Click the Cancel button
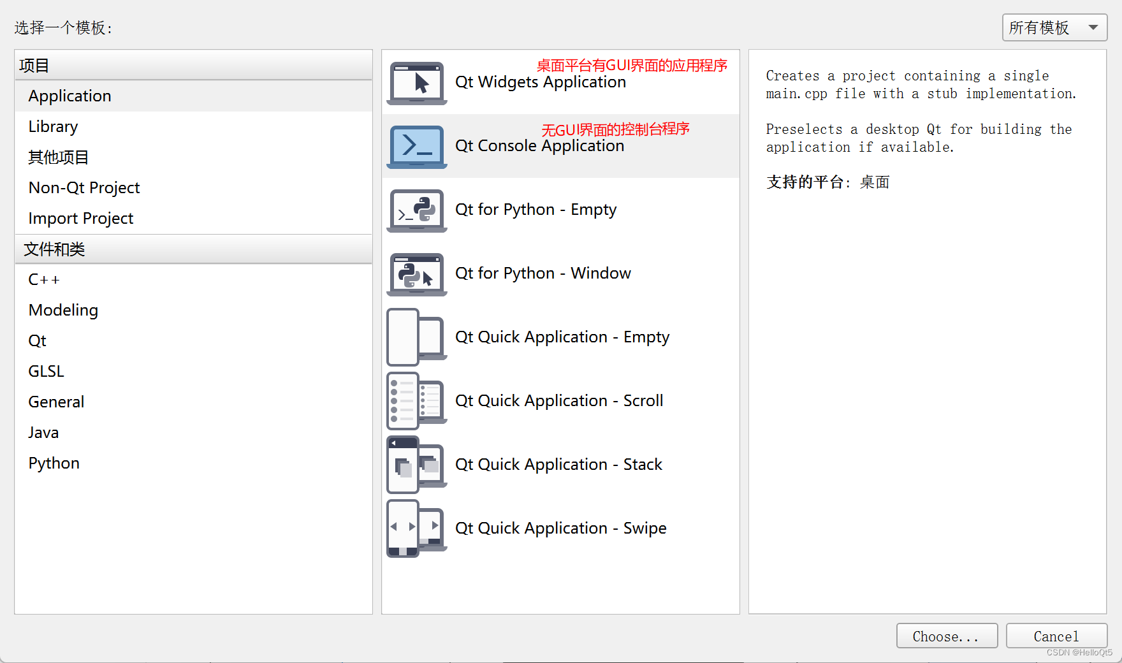The height and width of the screenshot is (663, 1122). (1056, 636)
